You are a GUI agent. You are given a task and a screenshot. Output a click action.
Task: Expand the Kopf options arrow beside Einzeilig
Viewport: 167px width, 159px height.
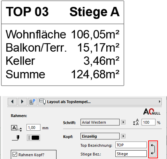click(123, 136)
